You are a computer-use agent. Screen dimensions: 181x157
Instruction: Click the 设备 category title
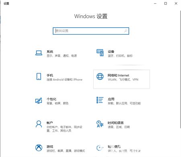click(111, 51)
